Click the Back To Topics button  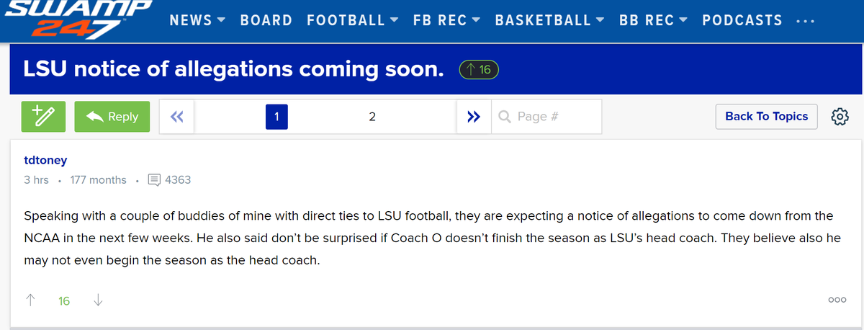(x=767, y=116)
